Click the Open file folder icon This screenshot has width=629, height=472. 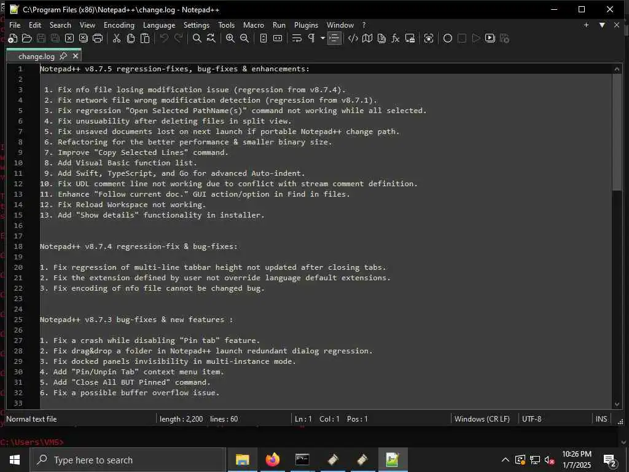click(x=27, y=39)
